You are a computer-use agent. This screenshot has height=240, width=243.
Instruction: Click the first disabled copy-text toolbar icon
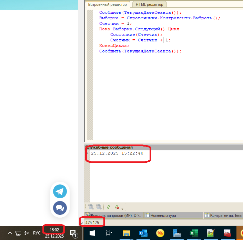coord(91,207)
